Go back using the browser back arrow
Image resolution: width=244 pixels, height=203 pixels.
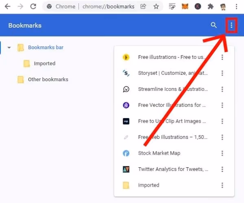point(7,6)
